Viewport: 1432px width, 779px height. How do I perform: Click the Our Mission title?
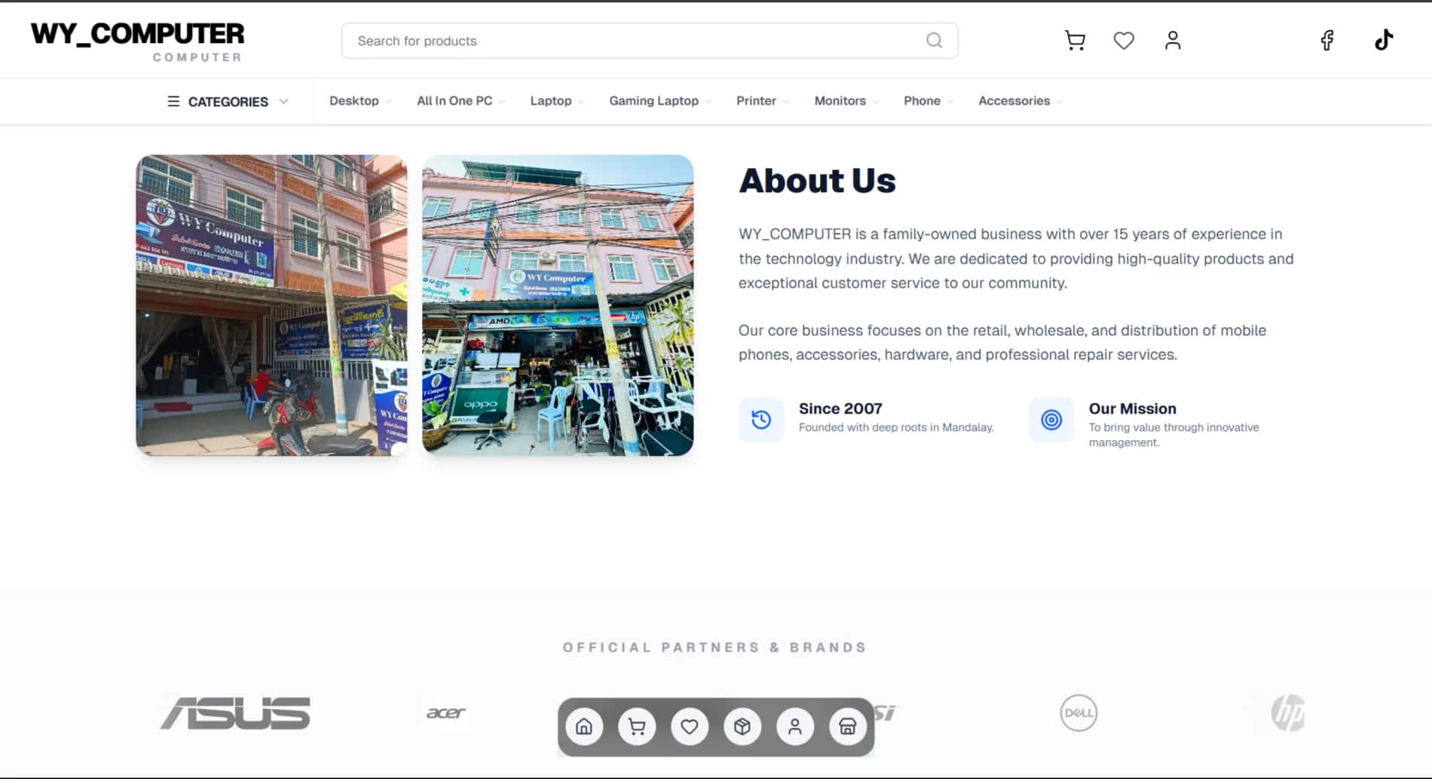[1132, 408]
